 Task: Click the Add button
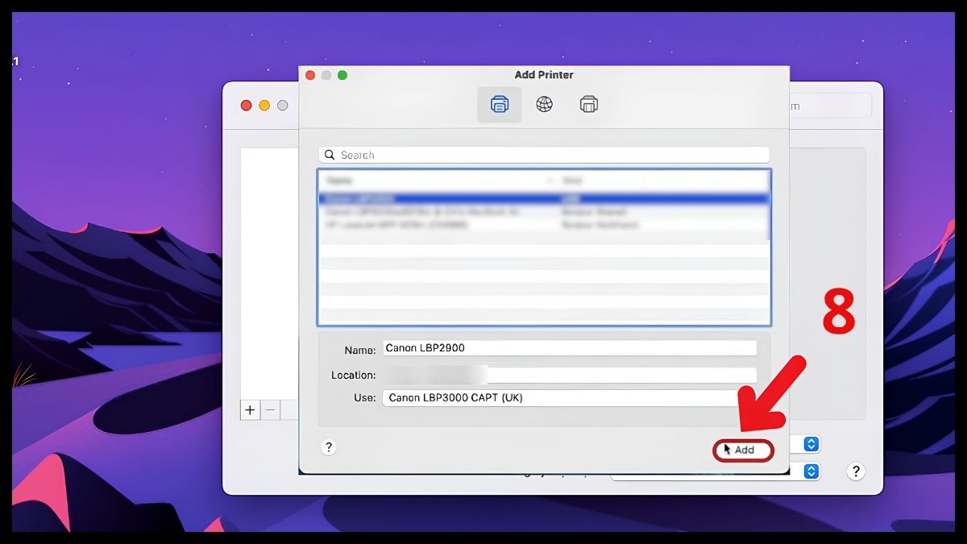[x=744, y=451]
